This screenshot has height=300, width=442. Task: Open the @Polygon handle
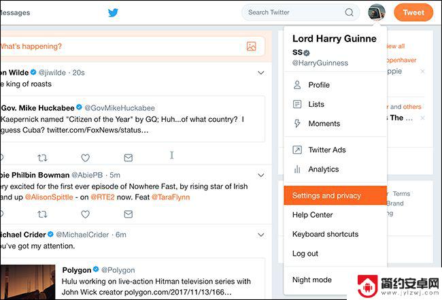[x=118, y=270]
